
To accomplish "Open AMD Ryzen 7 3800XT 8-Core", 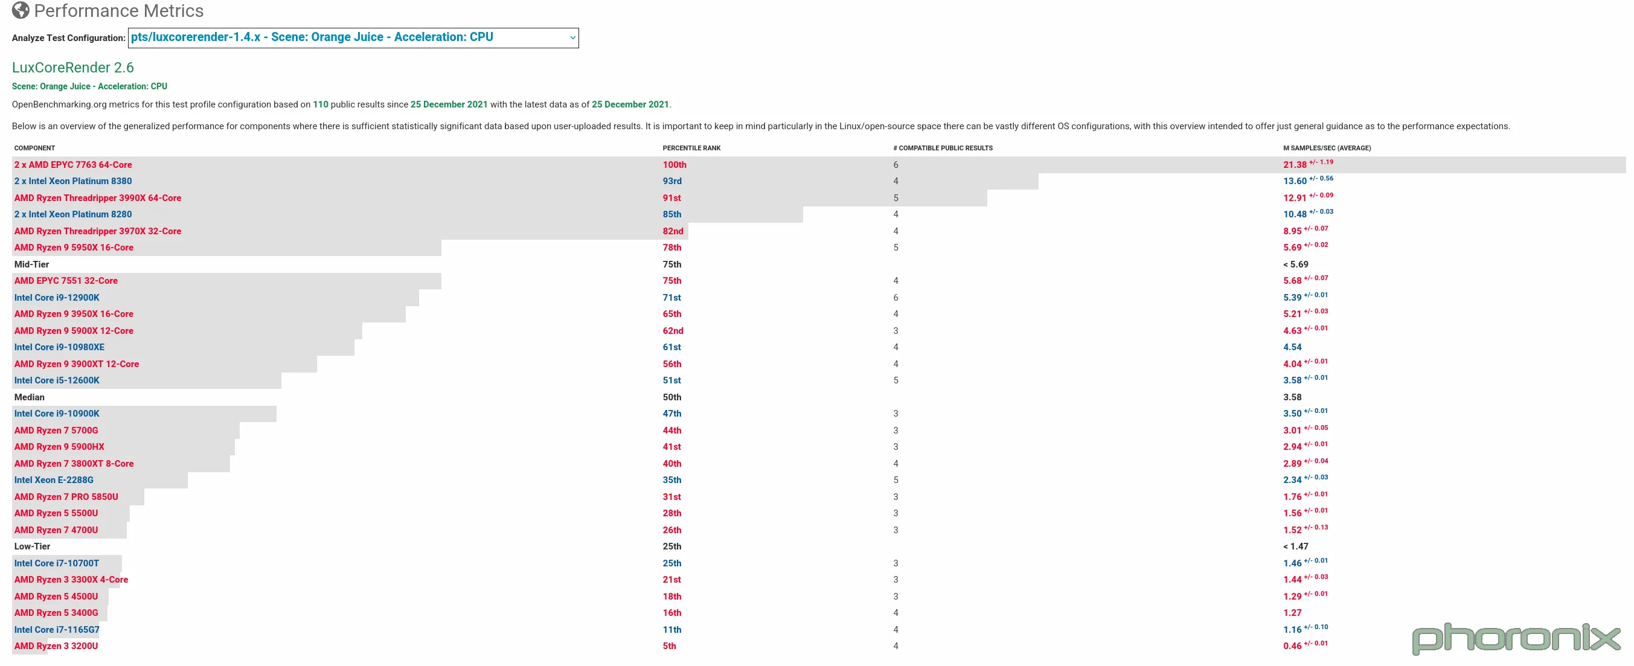I will [x=74, y=464].
